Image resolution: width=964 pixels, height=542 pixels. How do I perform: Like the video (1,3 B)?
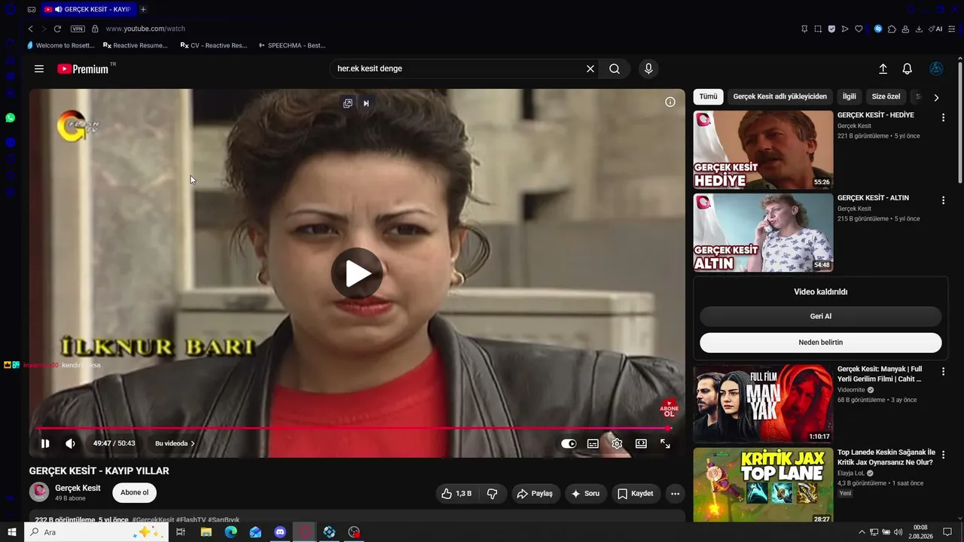click(456, 494)
